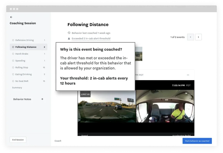Go back using the left arrow icon
The width and height of the screenshot is (223, 153).
(11, 17)
